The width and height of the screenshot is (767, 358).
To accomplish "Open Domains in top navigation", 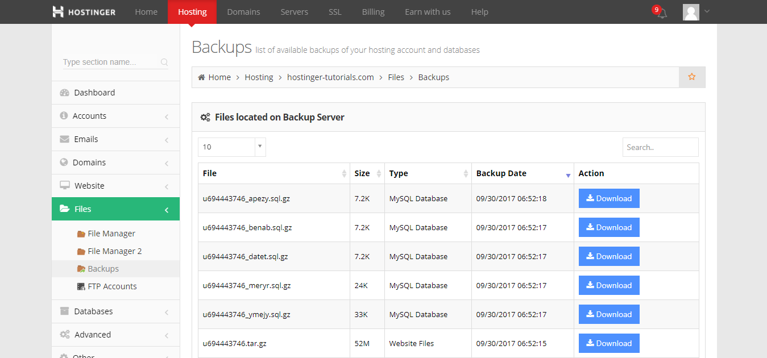I will [243, 12].
